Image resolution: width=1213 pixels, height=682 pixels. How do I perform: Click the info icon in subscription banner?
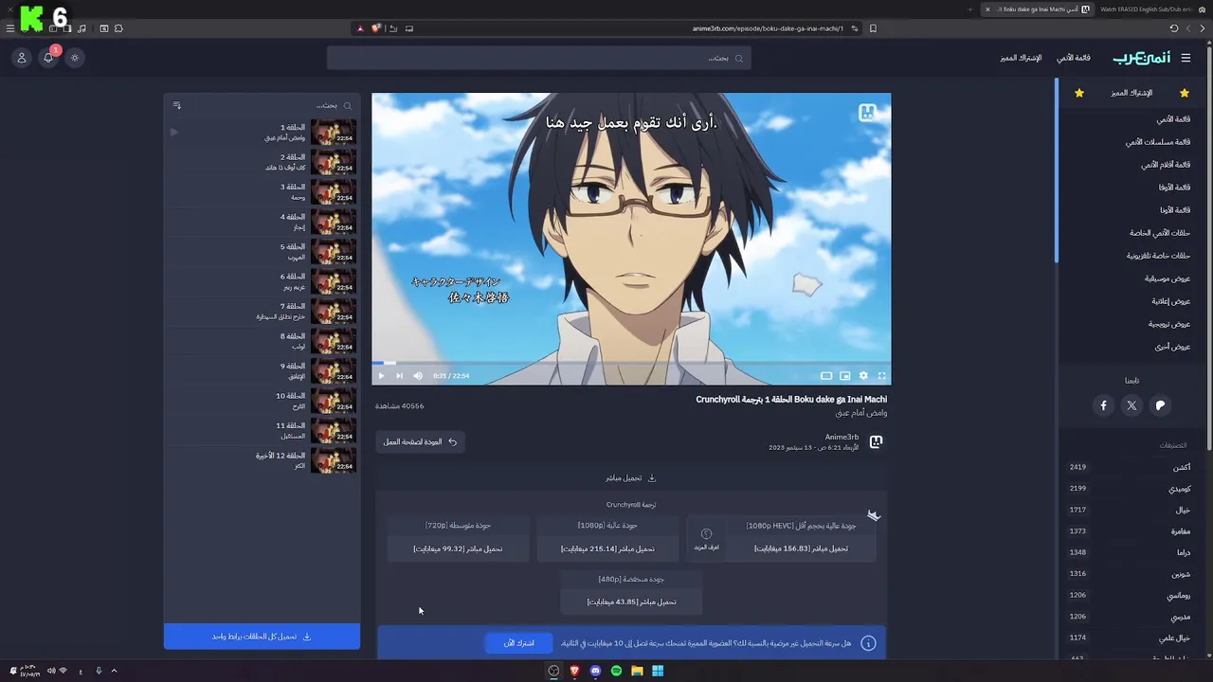867,643
